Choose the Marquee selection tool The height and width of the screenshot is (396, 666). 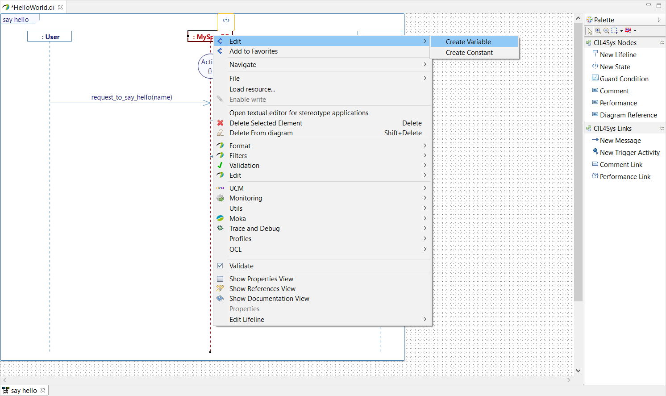pos(615,31)
